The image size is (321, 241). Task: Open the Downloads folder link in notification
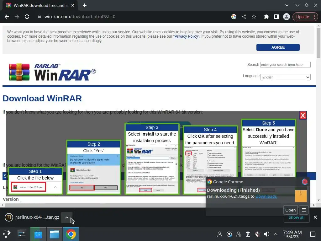pyautogui.click(x=266, y=196)
